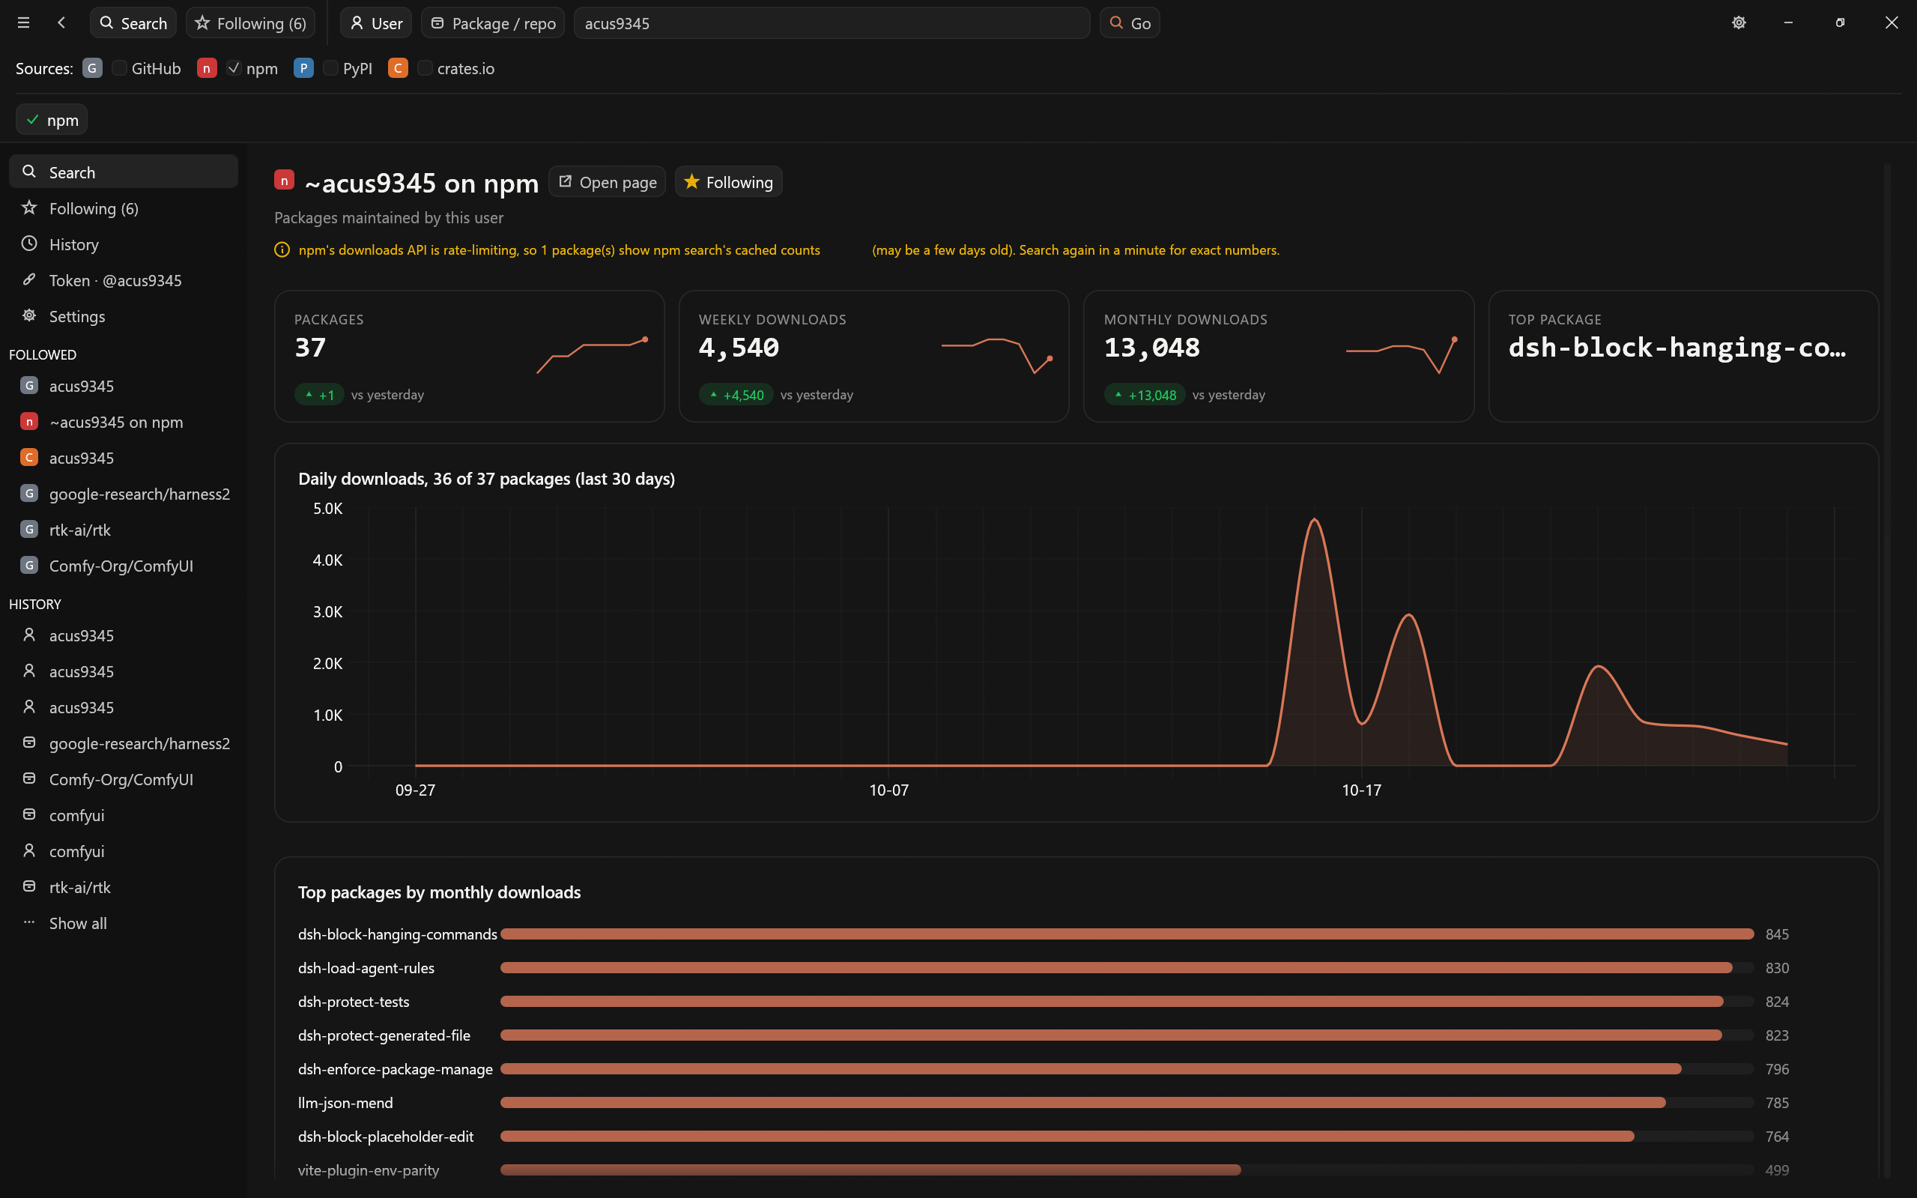Viewport: 1917px width, 1198px height.
Task: Click the Open page button
Action: pyautogui.click(x=608, y=182)
